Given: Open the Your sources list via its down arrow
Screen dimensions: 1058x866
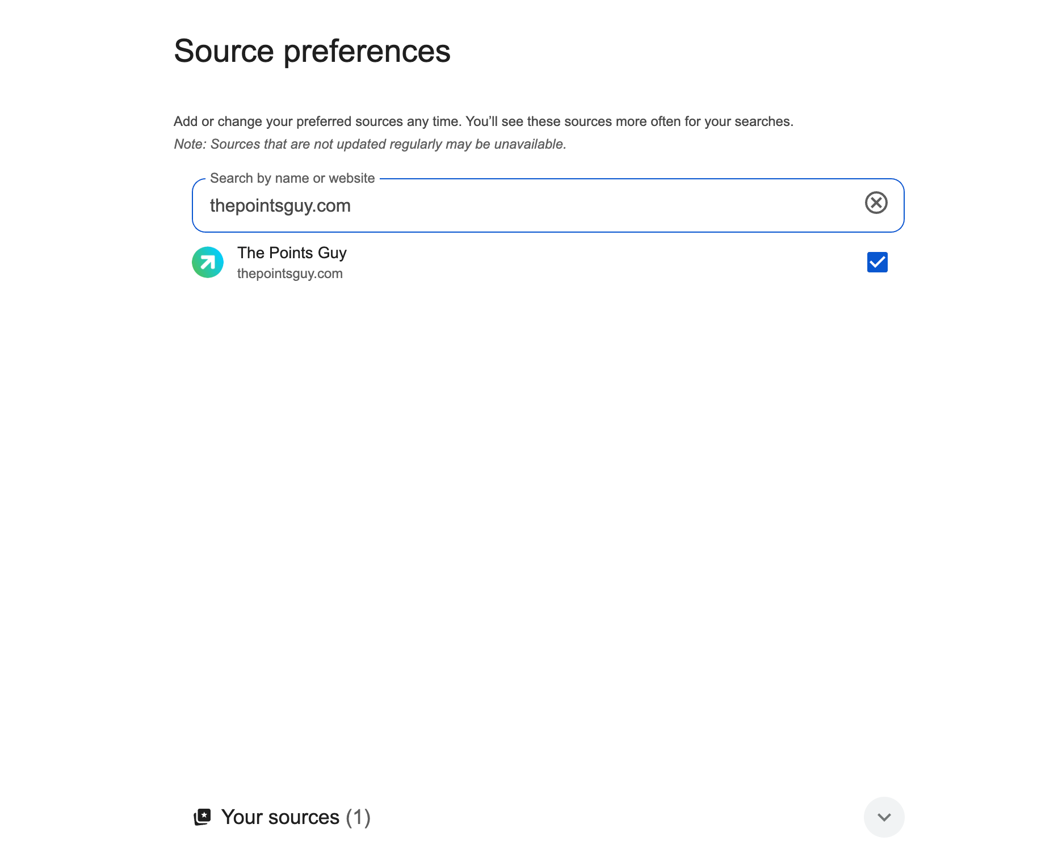Looking at the screenshot, I should pos(884,817).
